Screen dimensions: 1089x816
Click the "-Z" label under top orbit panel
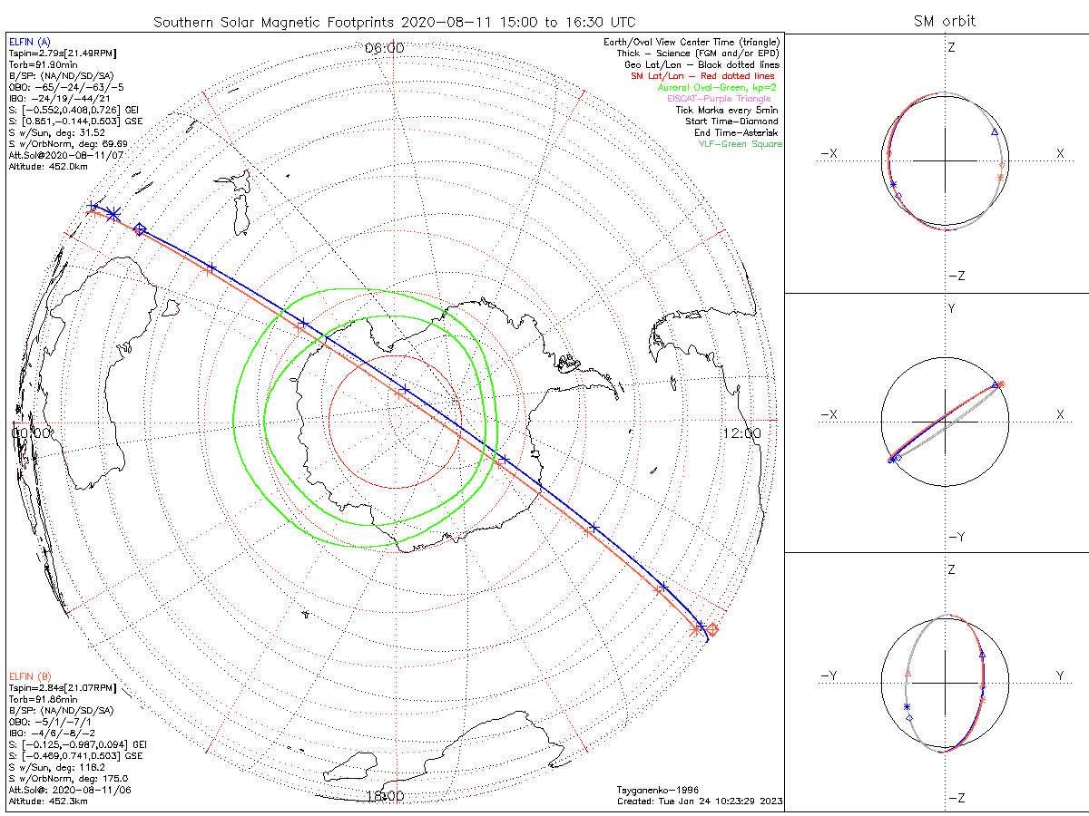coord(956,276)
